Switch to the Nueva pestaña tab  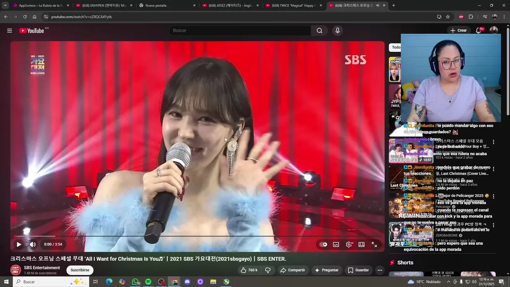tap(167, 6)
